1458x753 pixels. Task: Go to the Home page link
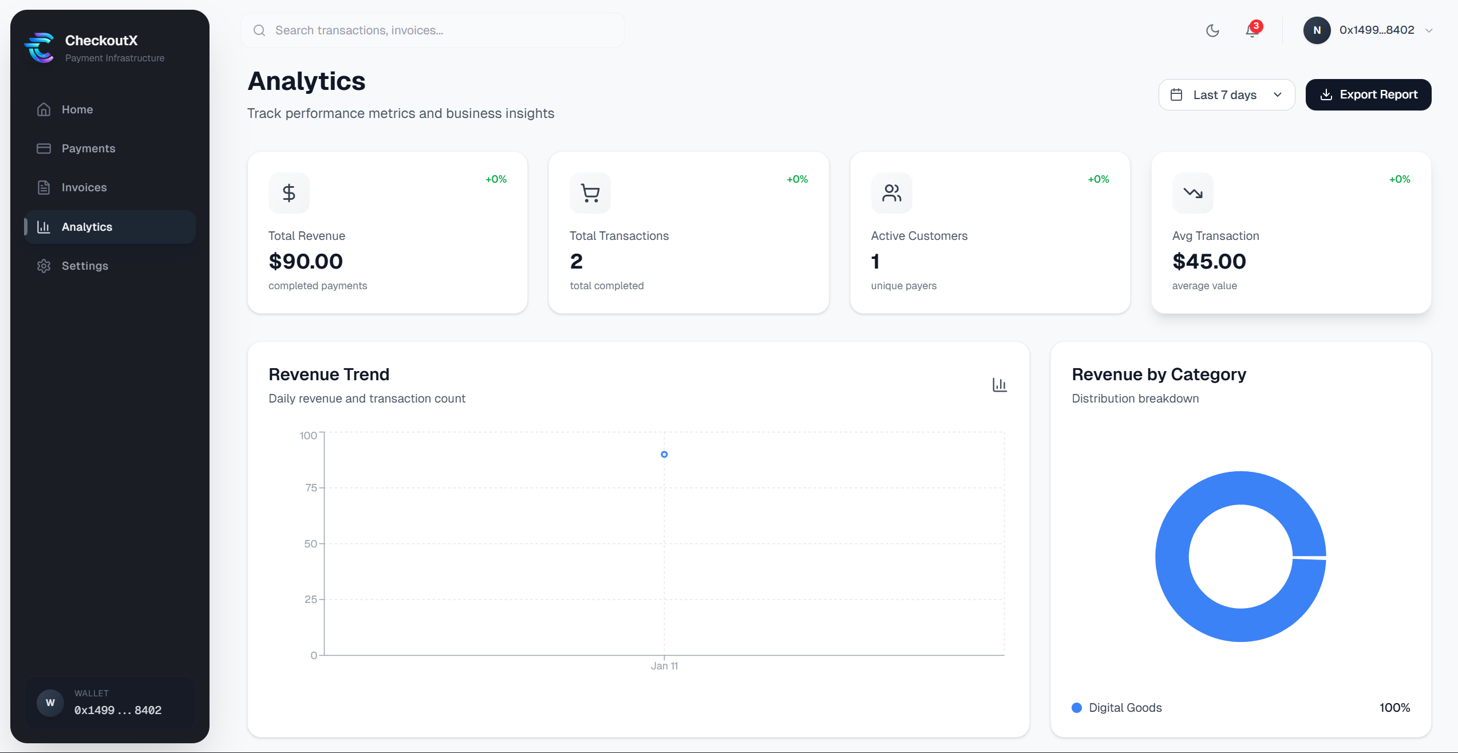click(x=77, y=109)
